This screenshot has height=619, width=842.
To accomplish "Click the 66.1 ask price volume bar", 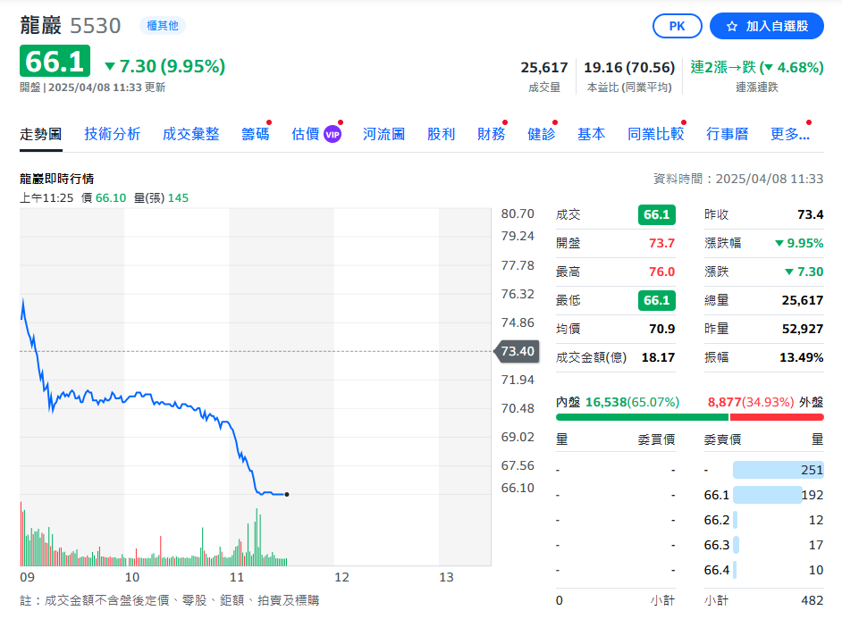I will 767,495.
